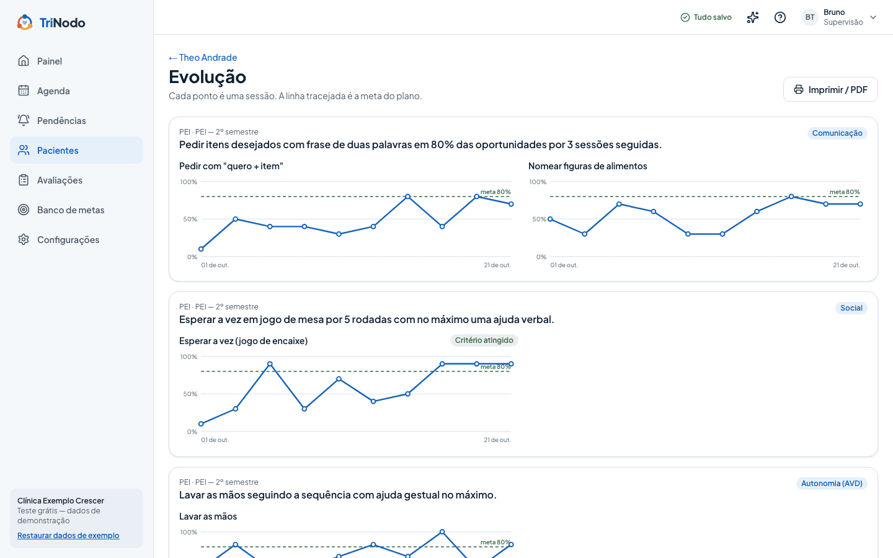This screenshot has width=893, height=558.
Task: Click the 'Cada ponto é uma sessão' subtitle
Action: coord(295,96)
